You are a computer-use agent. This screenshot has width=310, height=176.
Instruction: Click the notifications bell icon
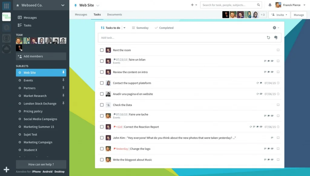270,5
